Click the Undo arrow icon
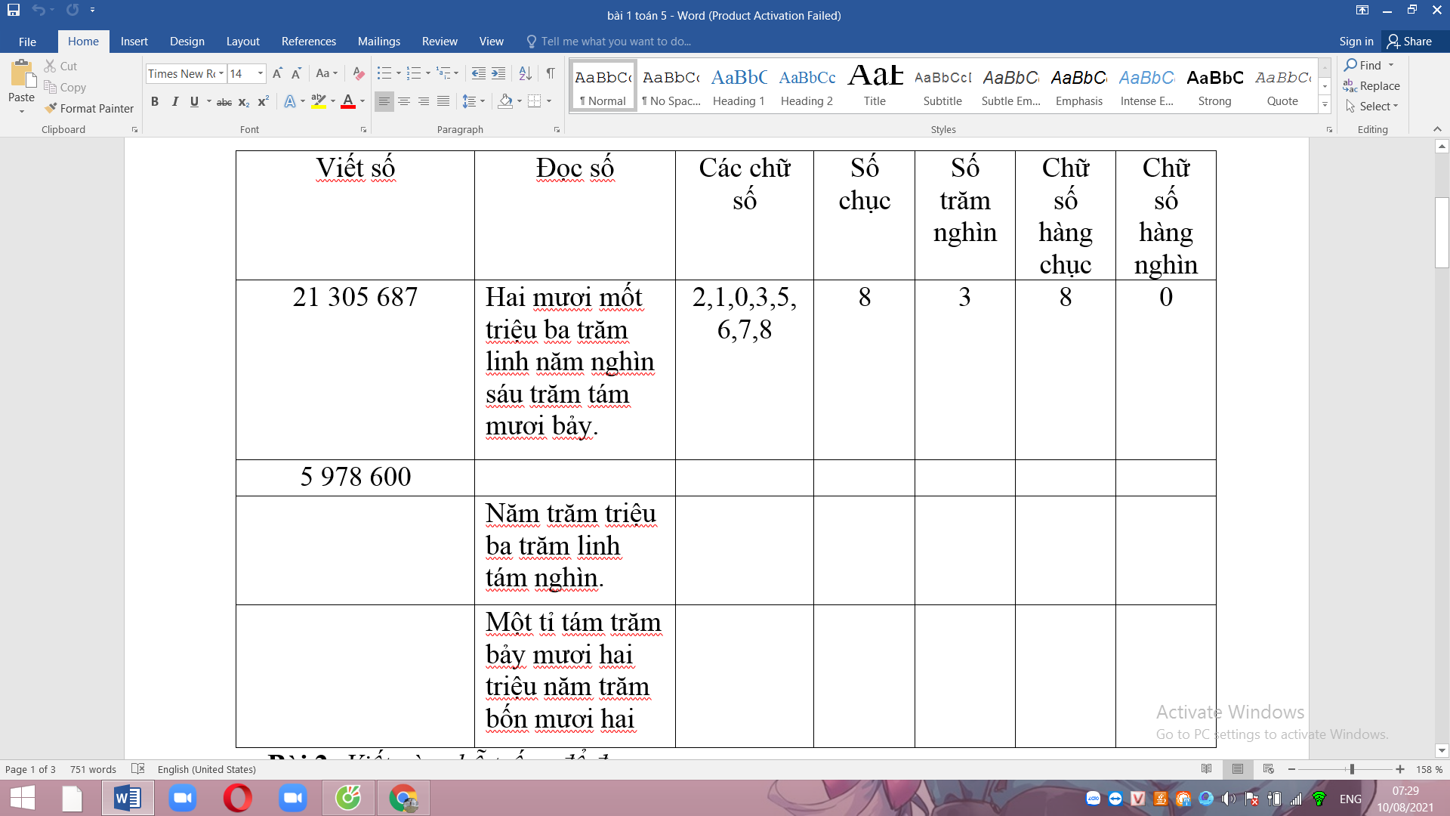1450x816 pixels. point(39,10)
